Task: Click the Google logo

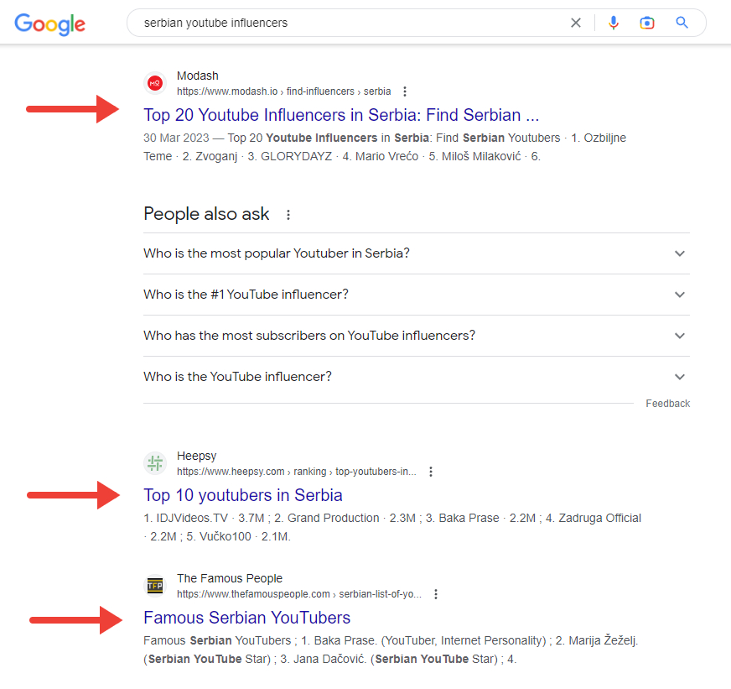Action: click(x=50, y=23)
